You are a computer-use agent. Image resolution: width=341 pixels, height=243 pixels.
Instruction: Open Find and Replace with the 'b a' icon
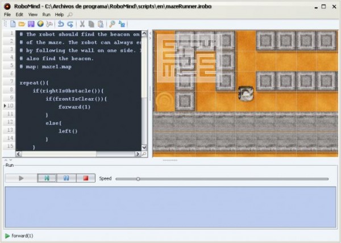click(x=122, y=24)
